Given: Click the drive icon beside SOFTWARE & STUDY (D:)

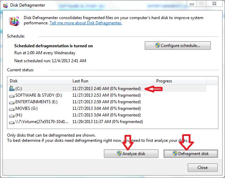Looking at the screenshot, I should [12, 96].
